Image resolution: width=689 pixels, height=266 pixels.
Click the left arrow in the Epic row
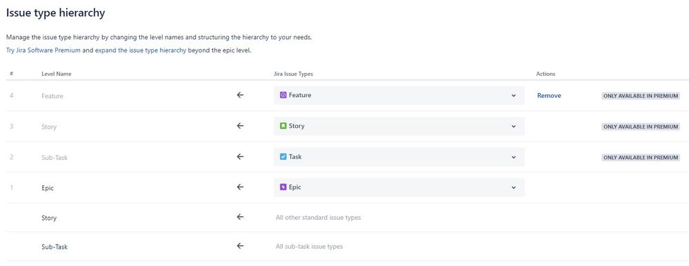pyautogui.click(x=240, y=187)
